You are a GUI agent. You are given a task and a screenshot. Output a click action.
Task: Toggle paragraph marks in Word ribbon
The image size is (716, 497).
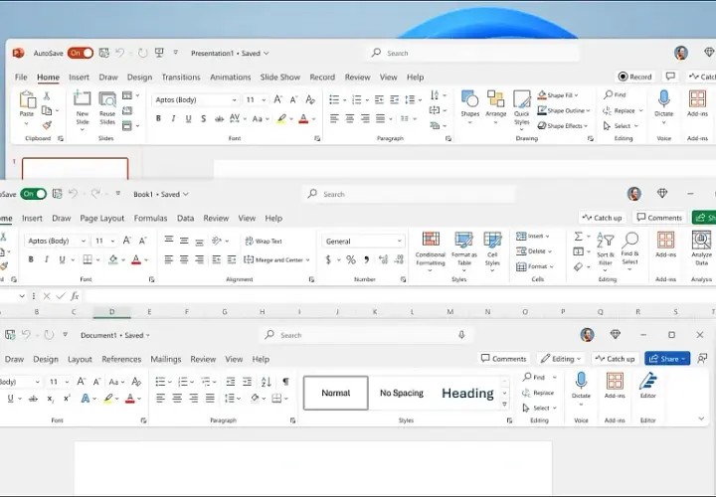[x=285, y=382]
